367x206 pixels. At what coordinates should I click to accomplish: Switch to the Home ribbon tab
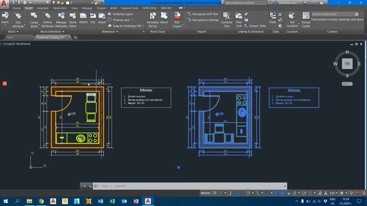(17, 8)
